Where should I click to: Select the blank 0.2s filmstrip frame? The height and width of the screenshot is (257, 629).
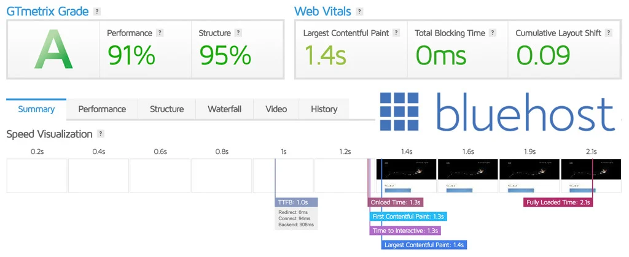pos(37,175)
